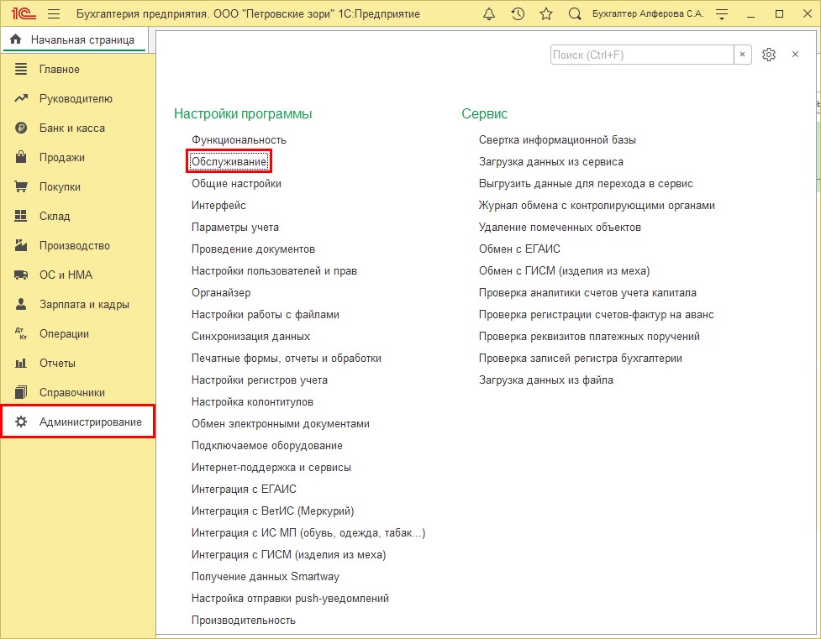Click the Зарплата и кадры person icon

click(21, 304)
